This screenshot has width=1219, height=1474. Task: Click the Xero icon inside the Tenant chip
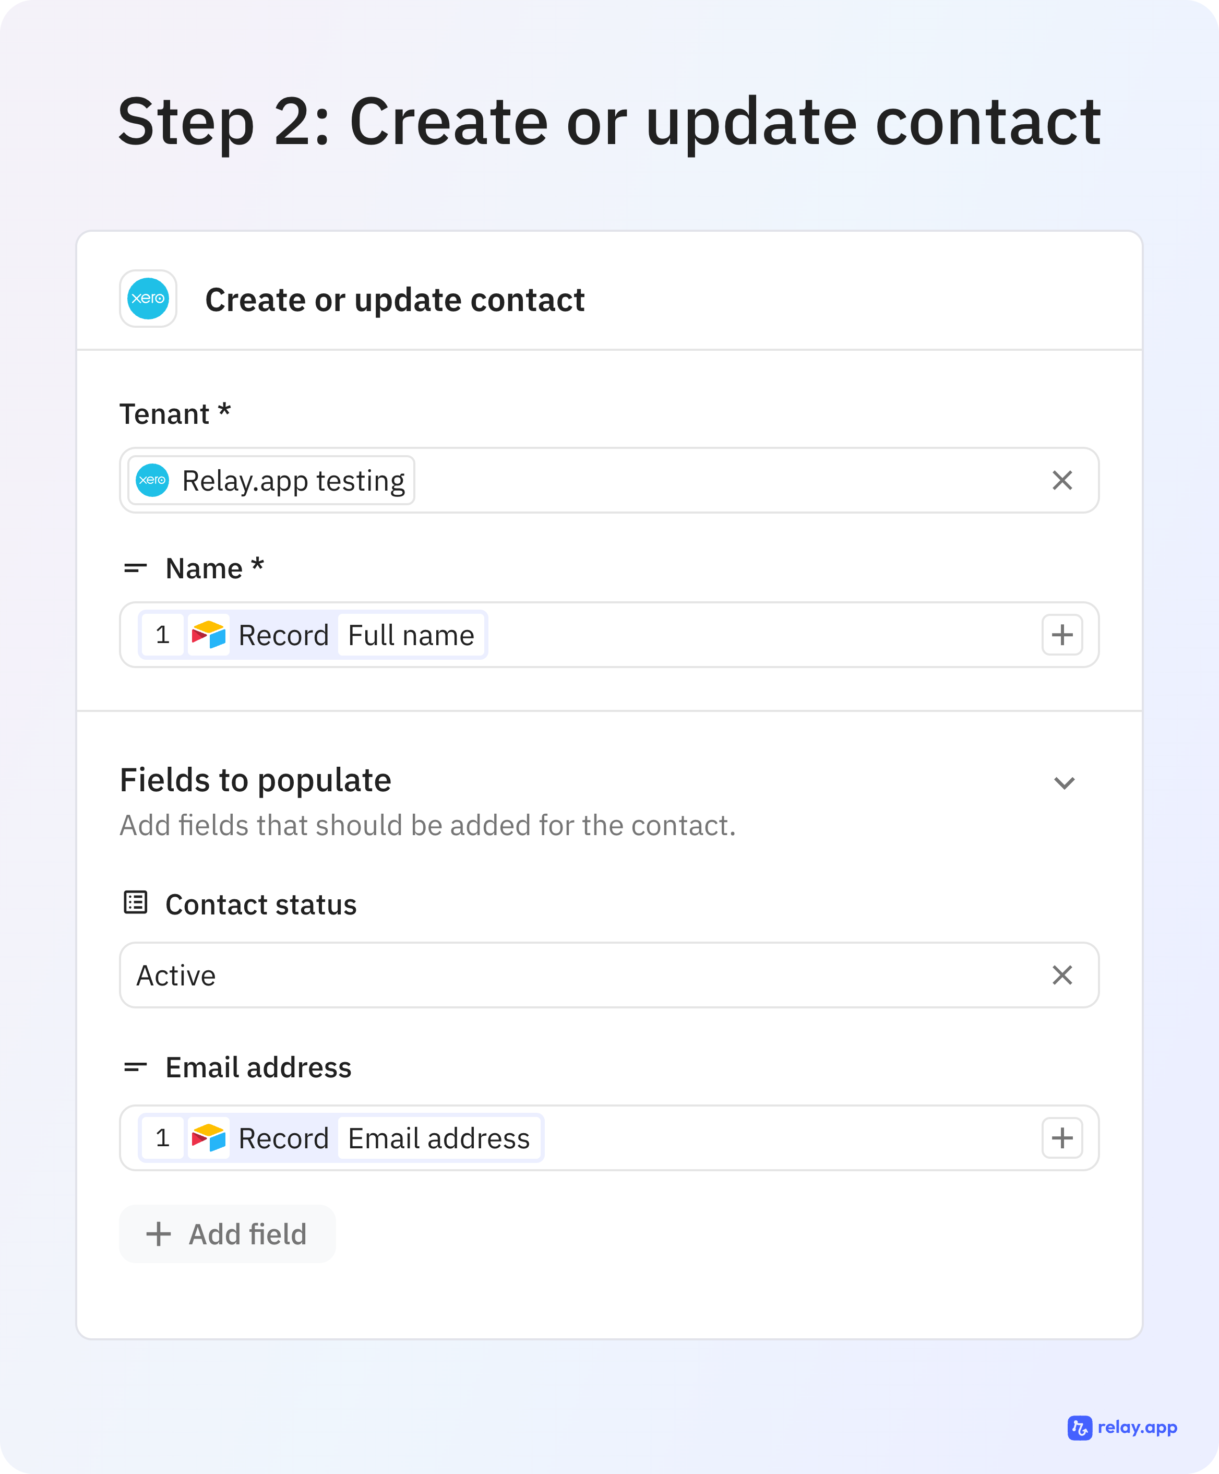[x=153, y=480]
